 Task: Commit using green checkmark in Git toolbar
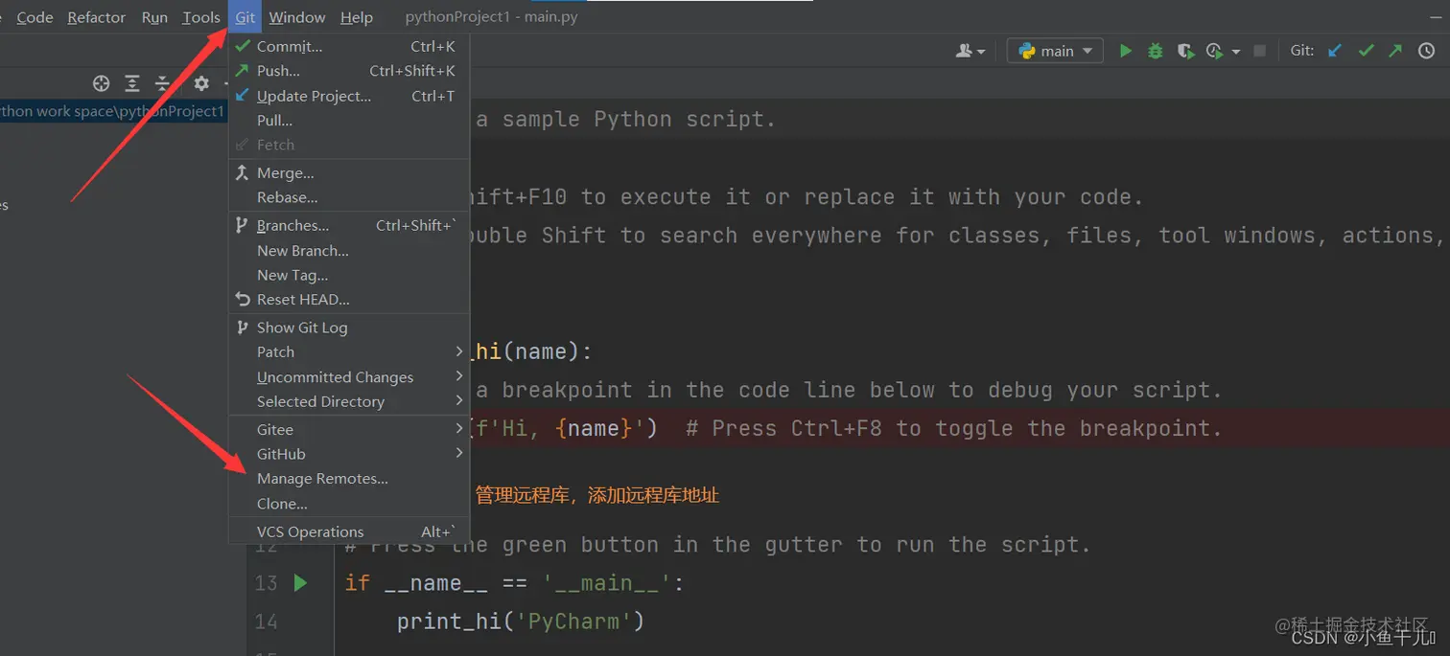coord(1366,51)
